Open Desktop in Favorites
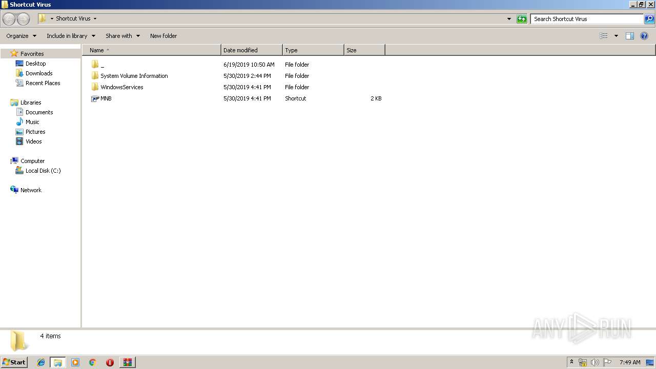 click(35, 64)
